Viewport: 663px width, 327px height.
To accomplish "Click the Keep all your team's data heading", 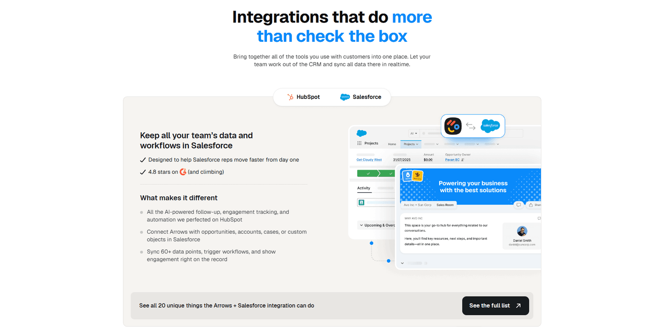I will [196, 140].
